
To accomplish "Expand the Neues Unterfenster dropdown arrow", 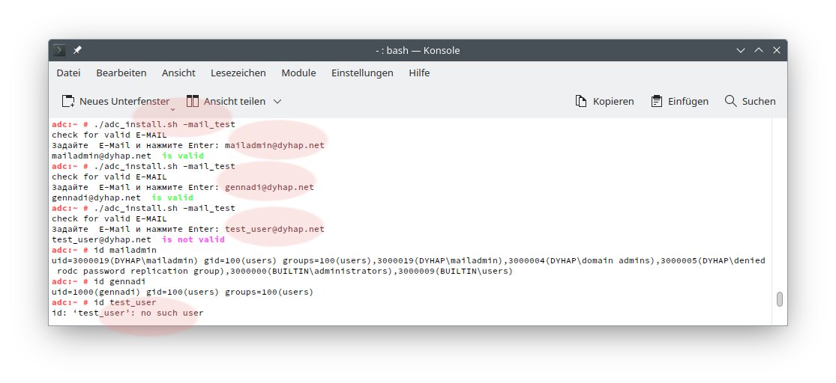I will [172, 108].
